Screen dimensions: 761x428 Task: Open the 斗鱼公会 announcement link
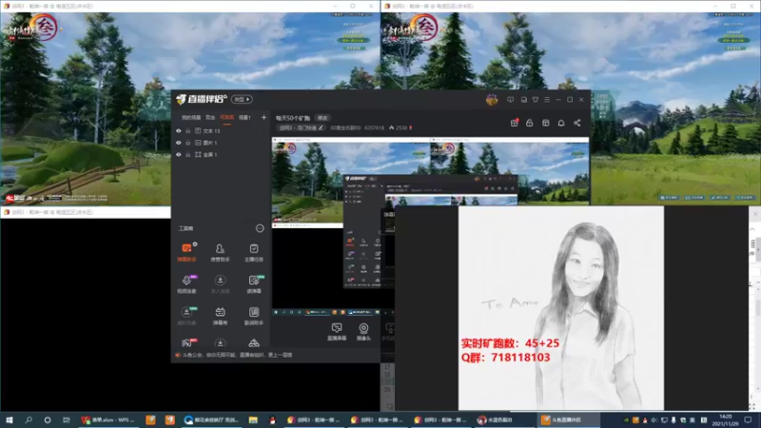(237, 355)
